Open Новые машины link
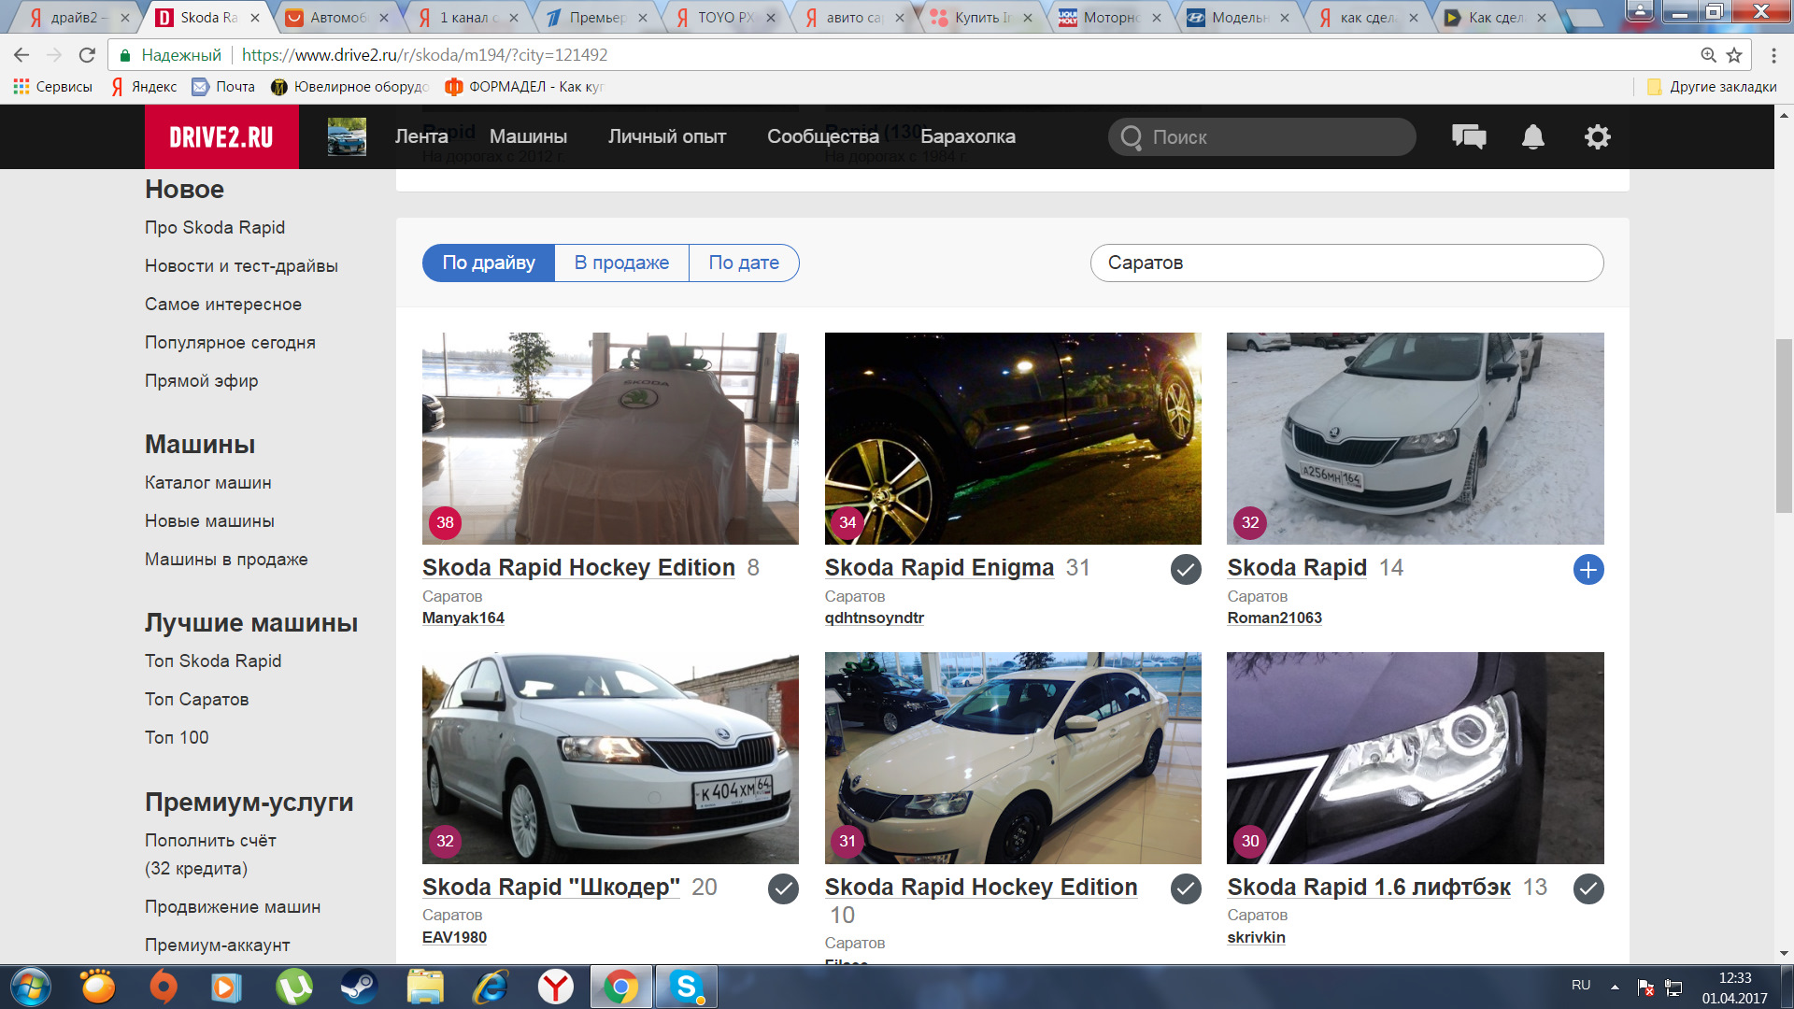The height and width of the screenshot is (1009, 1794). (209, 520)
